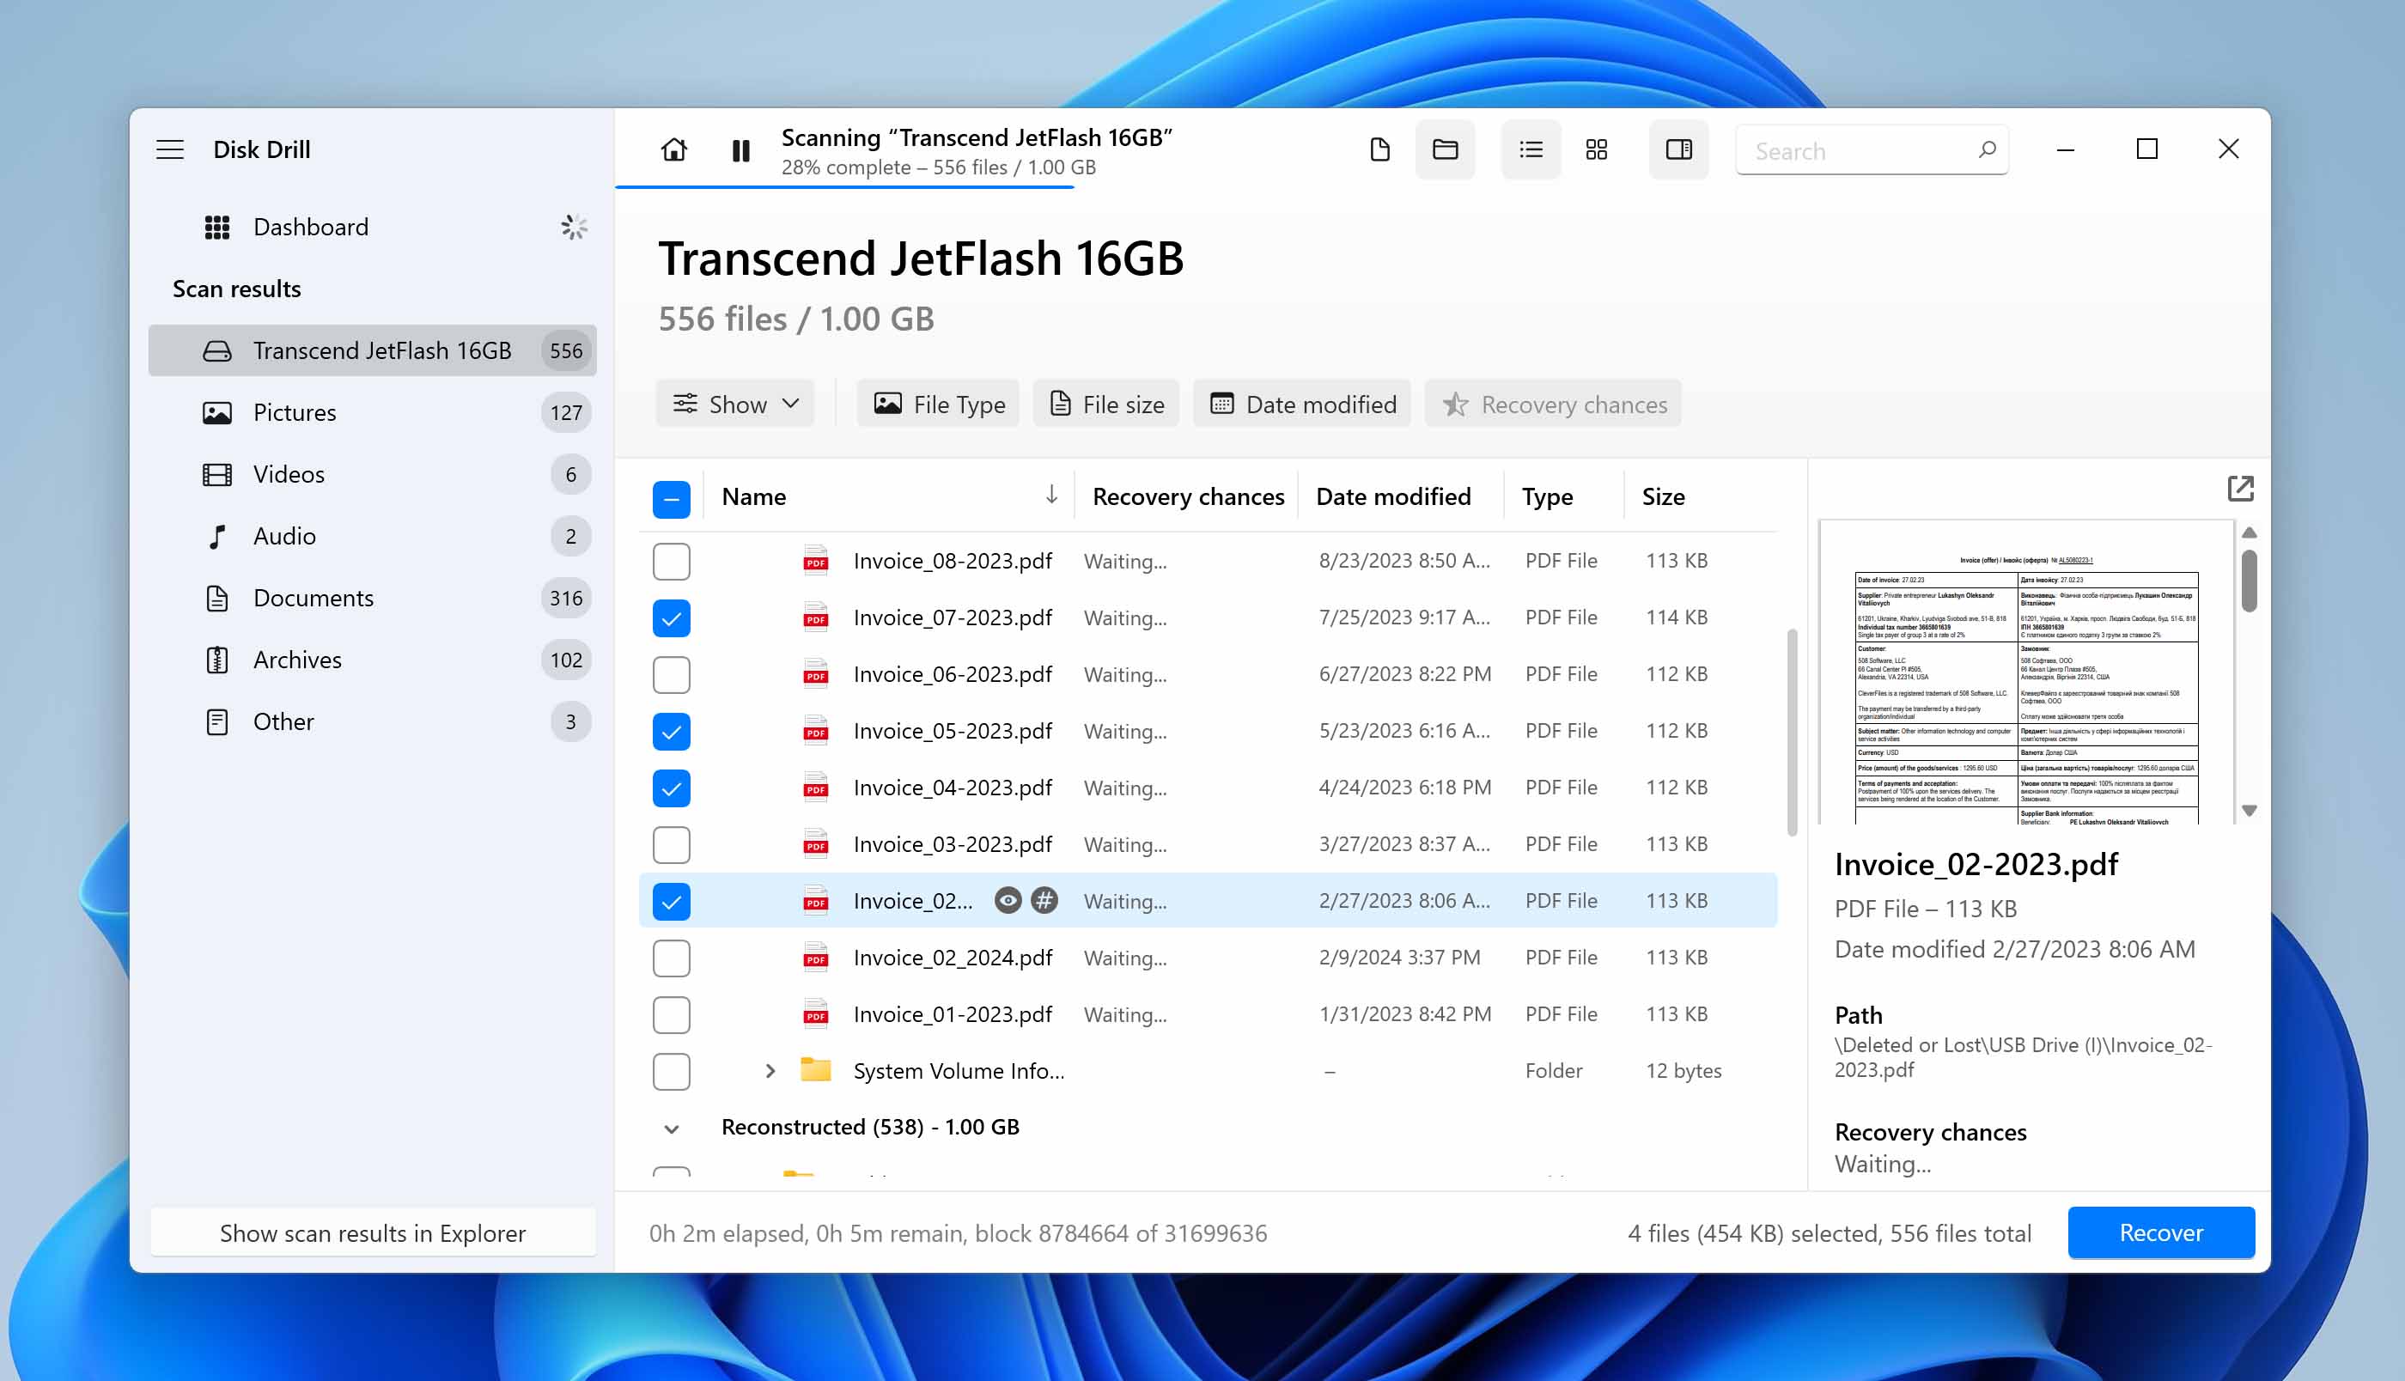Click the folder open icon in toolbar
The width and height of the screenshot is (2405, 1381).
point(1446,149)
